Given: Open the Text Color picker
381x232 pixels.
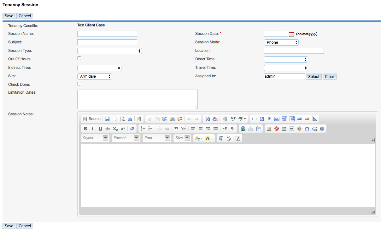Looking at the screenshot, I should [199, 138].
